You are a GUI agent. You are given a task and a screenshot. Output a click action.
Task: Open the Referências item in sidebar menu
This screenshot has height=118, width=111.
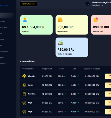point(3,64)
